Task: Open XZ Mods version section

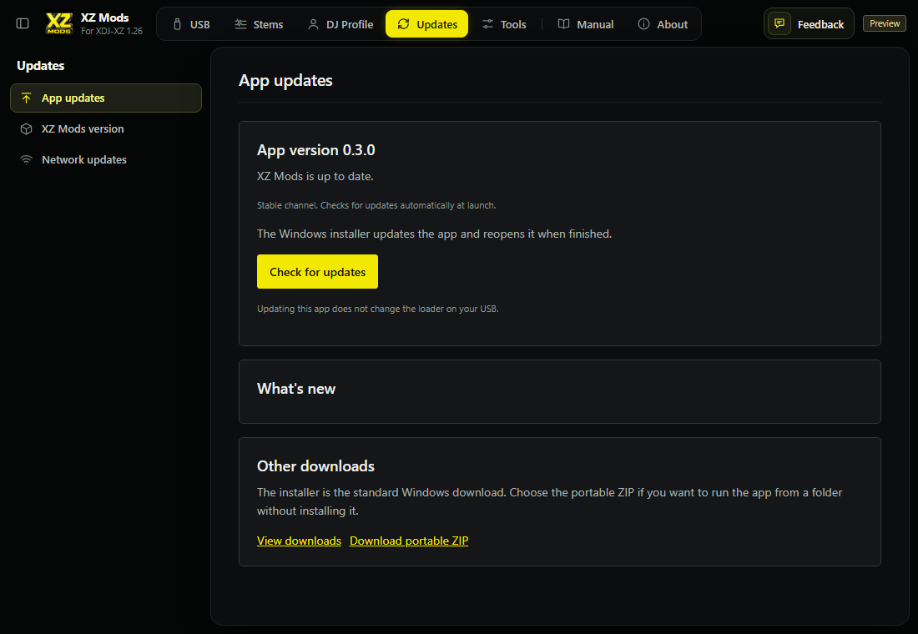Action: [x=106, y=128]
